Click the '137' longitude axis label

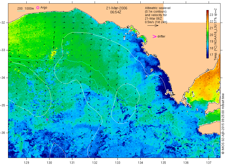pyautogui.click(x=209, y=163)
